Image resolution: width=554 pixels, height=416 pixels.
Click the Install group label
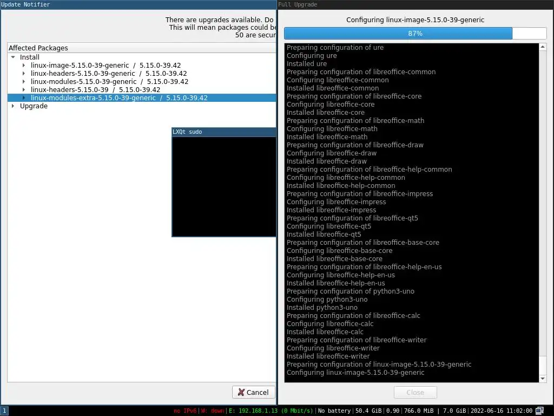click(30, 57)
